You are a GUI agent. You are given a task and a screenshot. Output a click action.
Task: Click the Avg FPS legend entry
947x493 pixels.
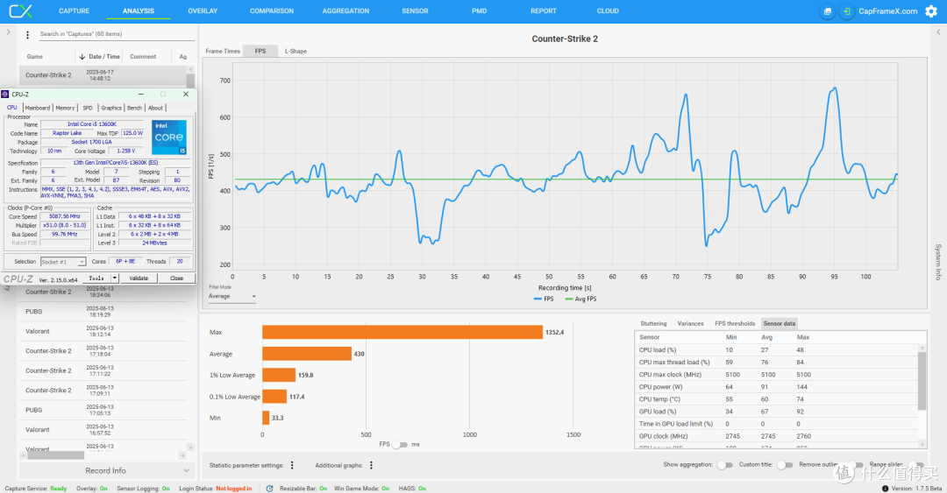click(x=580, y=299)
